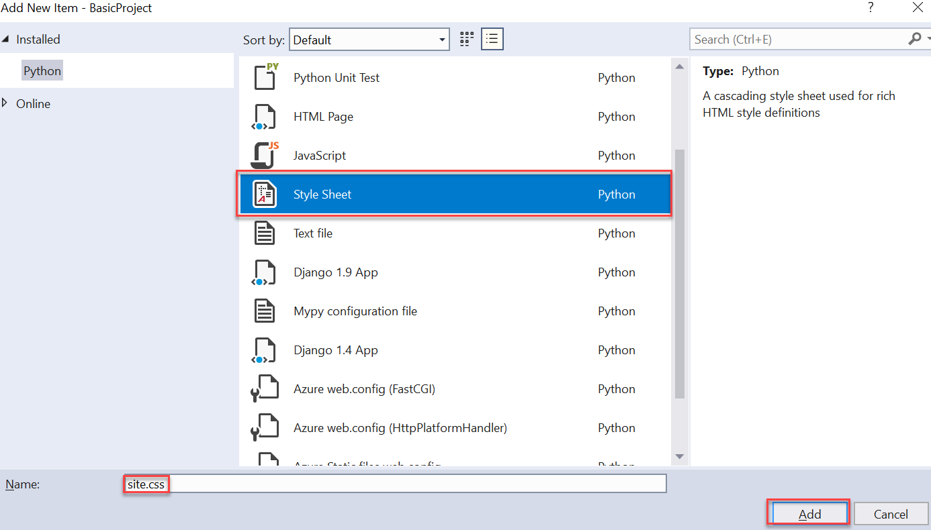
Task: Select the Text file template icon
Action: coord(265,233)
